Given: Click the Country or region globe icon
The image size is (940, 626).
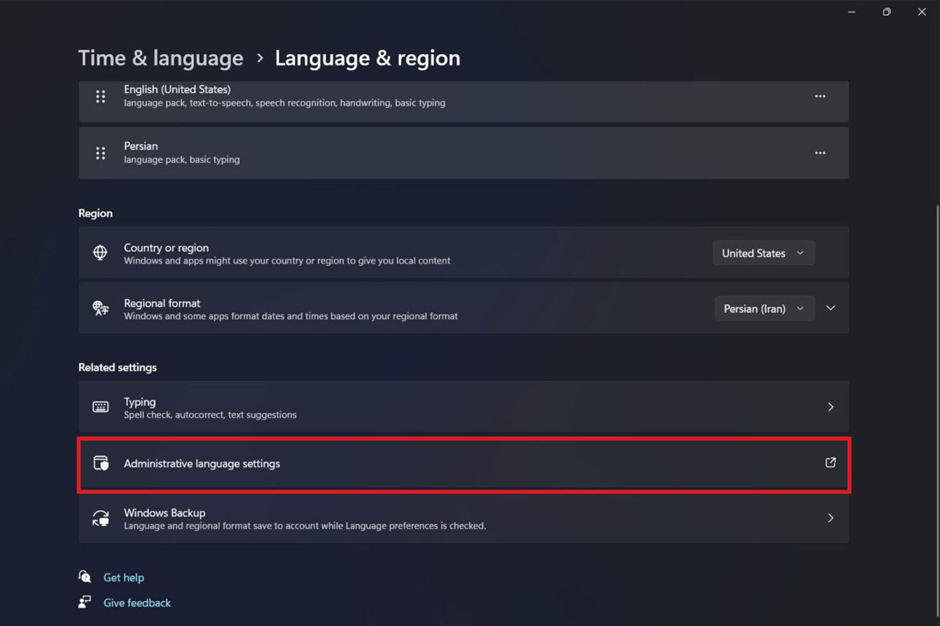Looking at the screenshot, I should click(100, 253).
